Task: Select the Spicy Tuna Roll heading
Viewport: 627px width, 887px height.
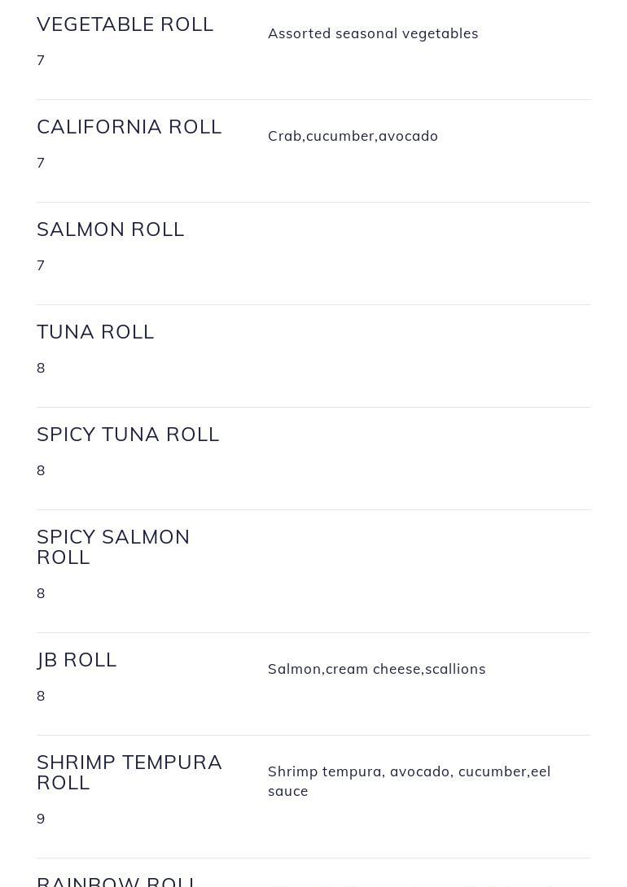Action: (128, 434)
